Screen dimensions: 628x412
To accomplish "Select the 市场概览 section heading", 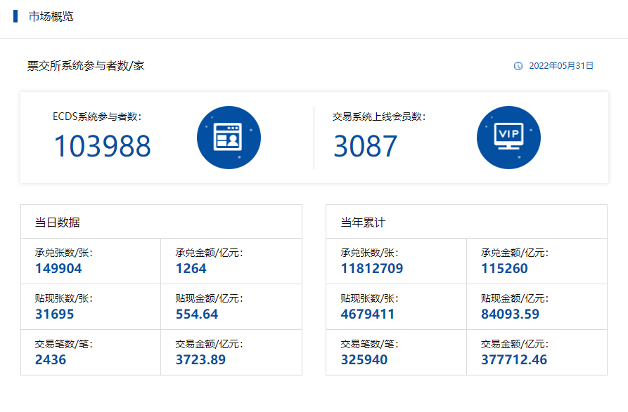I will coord(51,16).
